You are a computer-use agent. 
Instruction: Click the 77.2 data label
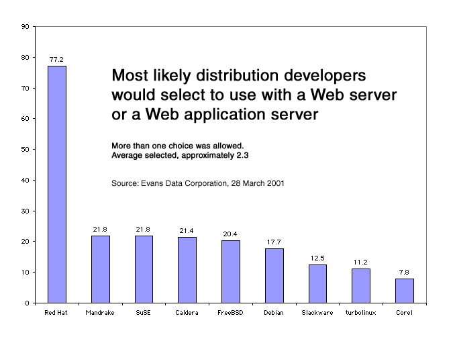[x=57, y=60]
